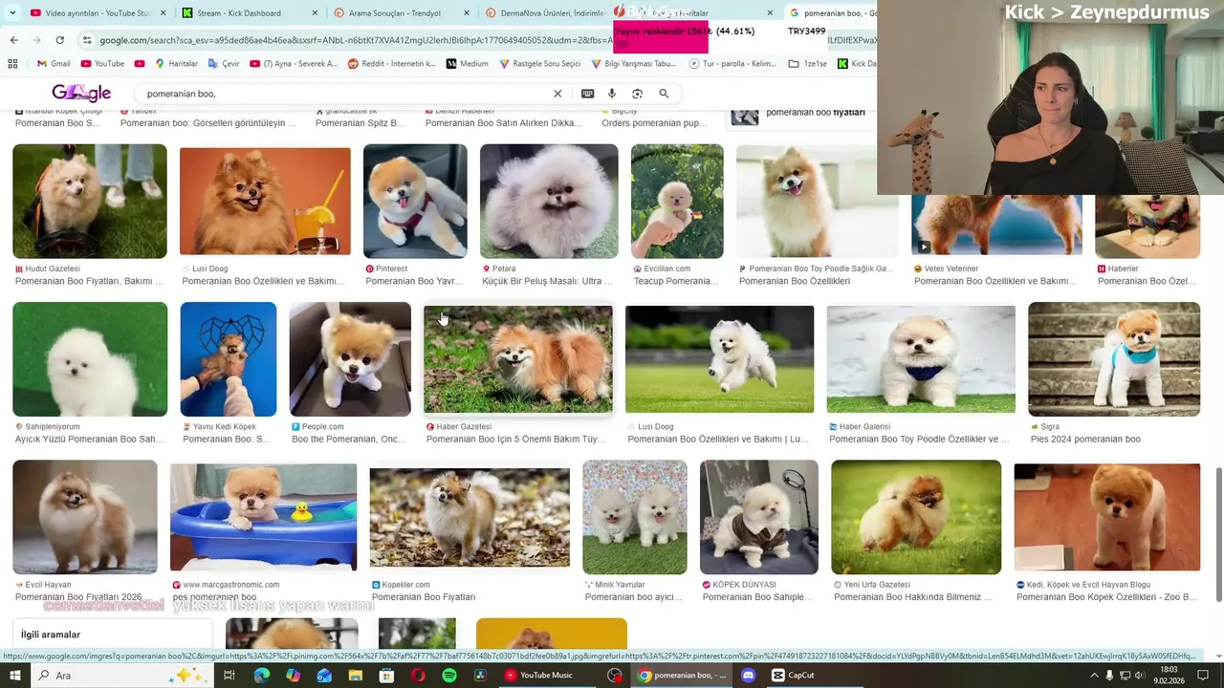Close the Stream - Kick Dashboard tab
1224x688 pixels.
click(x=314, y=13)
